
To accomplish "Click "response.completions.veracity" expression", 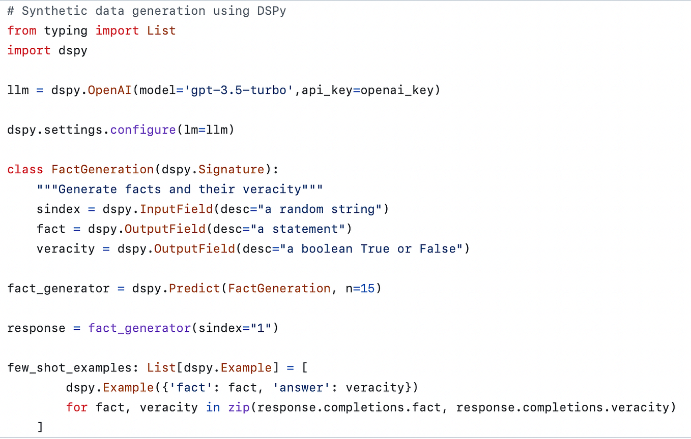I will 562,407.
